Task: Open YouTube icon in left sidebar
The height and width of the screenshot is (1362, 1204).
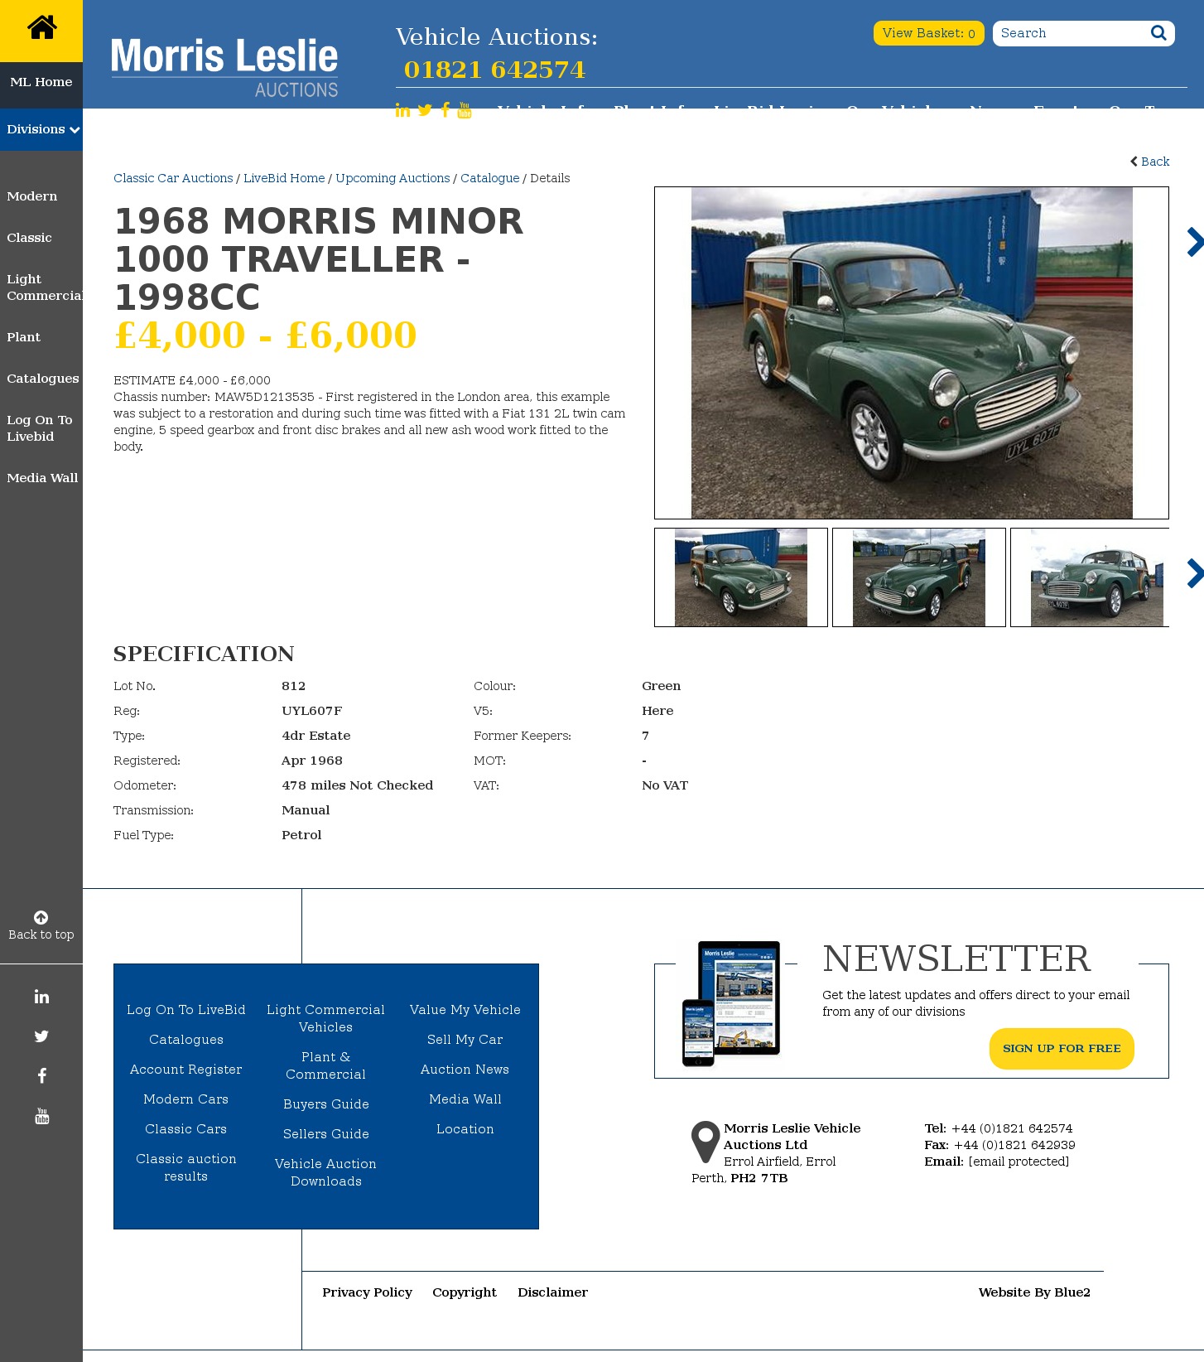Action: coord(41,1116)
